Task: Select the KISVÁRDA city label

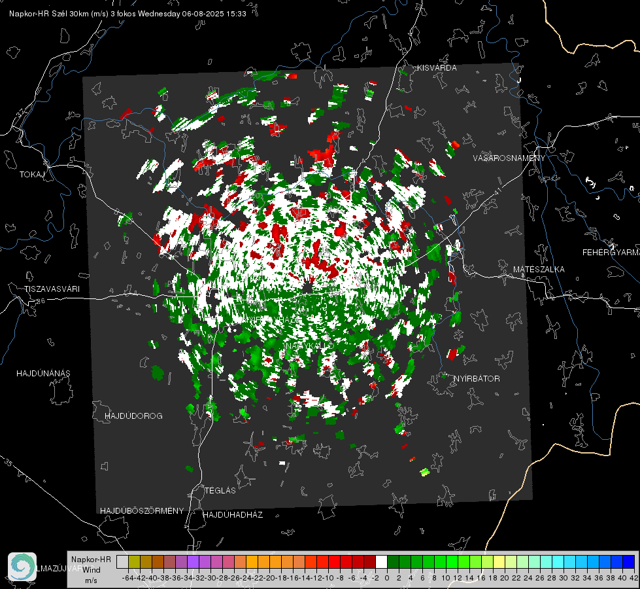Action: click(437, 68)
